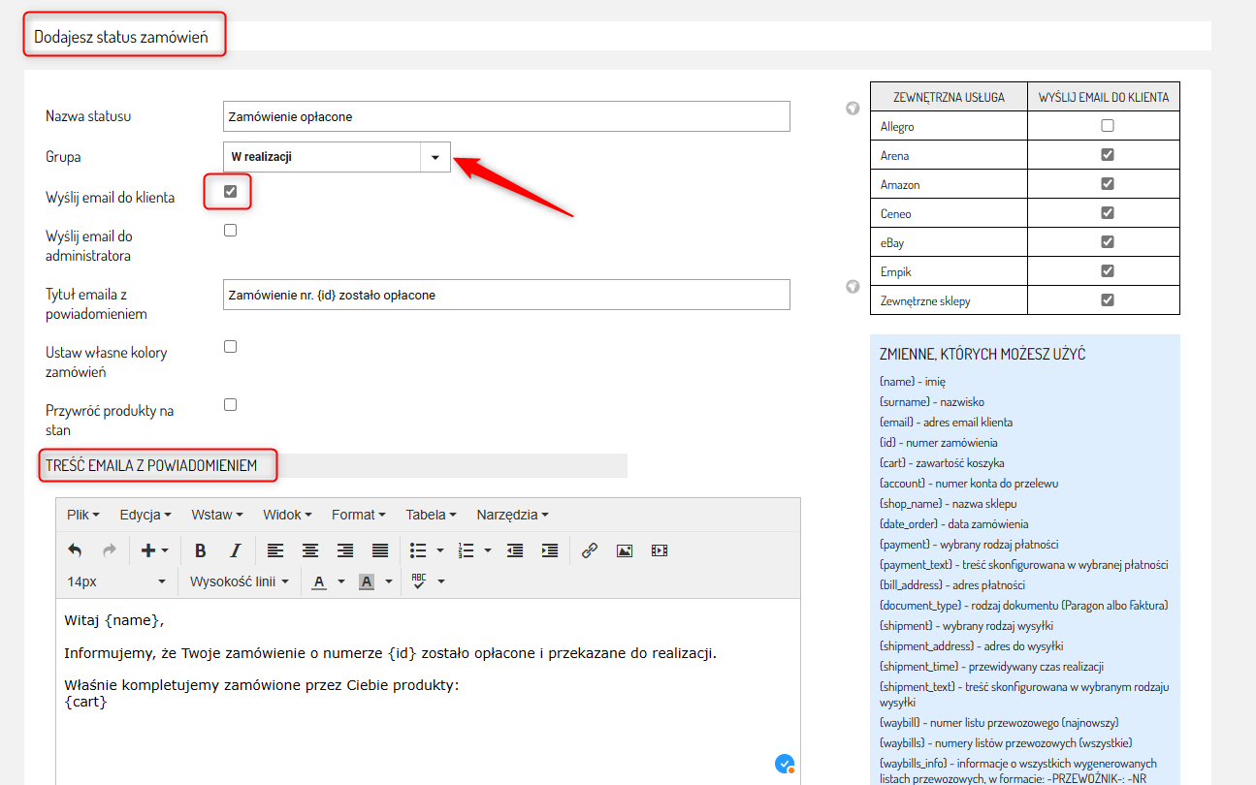Viewport: 1256px width, 785px height.
Task: Toggle italic formatting
Action: pyautogui.click(x=235, y=550)
